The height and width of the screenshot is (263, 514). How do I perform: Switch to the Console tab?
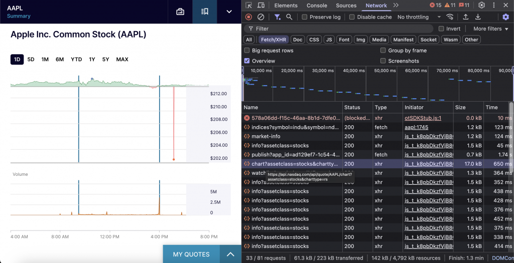click(x=317, y=6)
